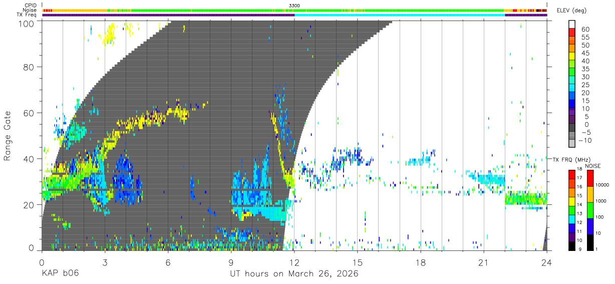Click the 40 tick on Range Gate axis
615x284 pixels.
point(30,159)
